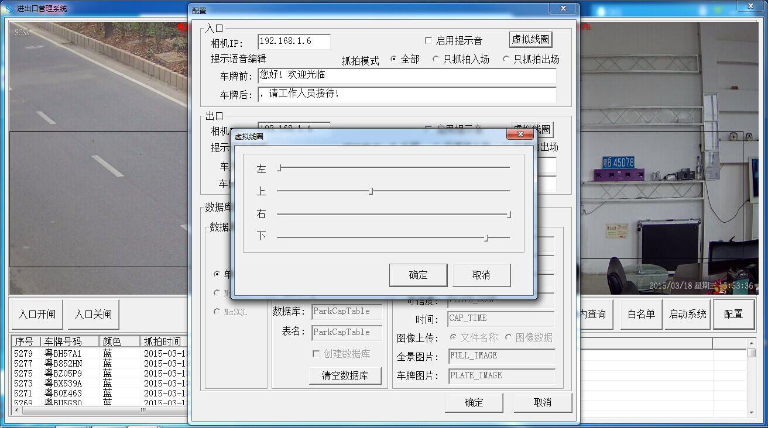
Task: Click the 配置 button in main window
Action: pos(733,314)
